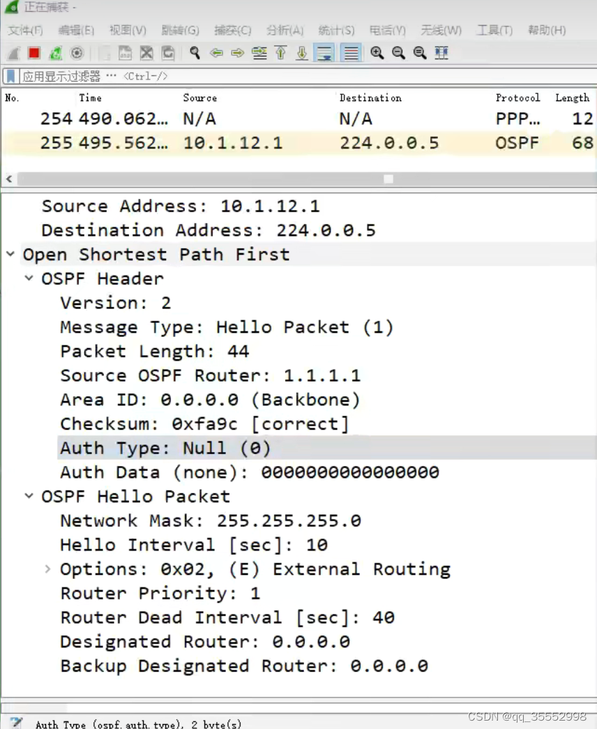Zoom out of the packet list

tap(398, 53)
